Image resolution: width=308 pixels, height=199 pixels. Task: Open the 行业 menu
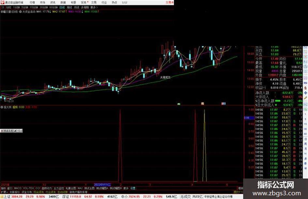point(104,3)
